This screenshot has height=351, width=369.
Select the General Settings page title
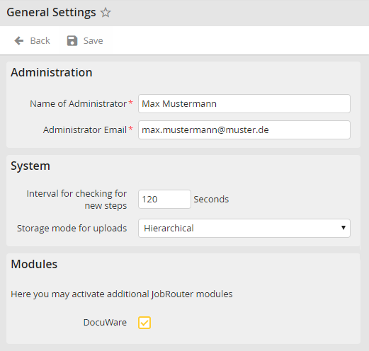click(x=51, y=13)
